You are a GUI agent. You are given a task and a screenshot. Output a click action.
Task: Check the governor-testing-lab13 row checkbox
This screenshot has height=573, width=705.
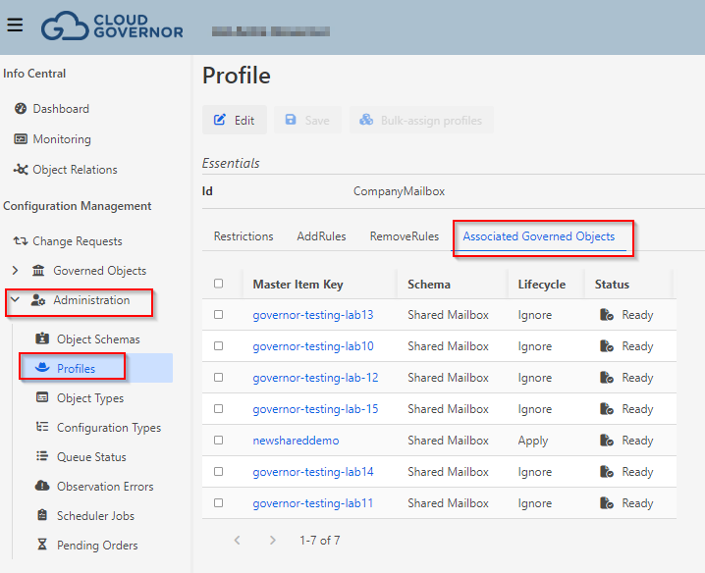219,315
